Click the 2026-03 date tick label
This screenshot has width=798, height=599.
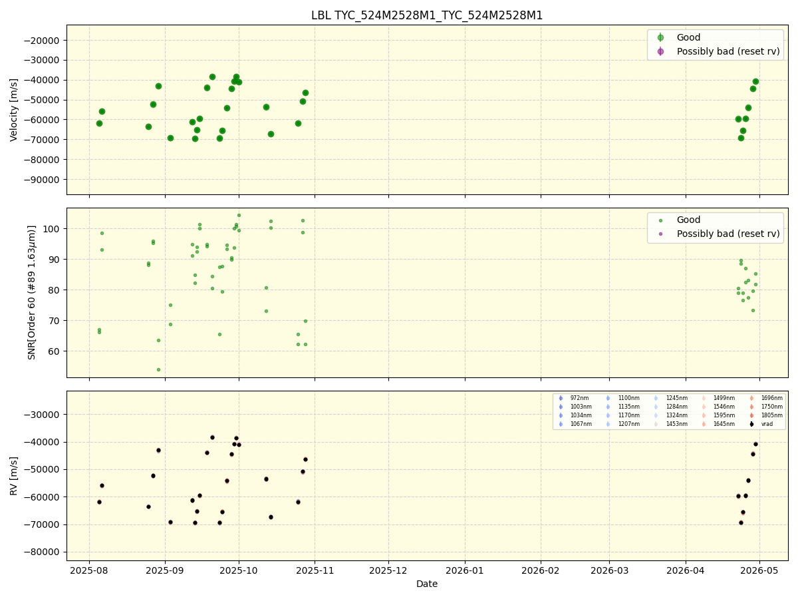(609, 570)
